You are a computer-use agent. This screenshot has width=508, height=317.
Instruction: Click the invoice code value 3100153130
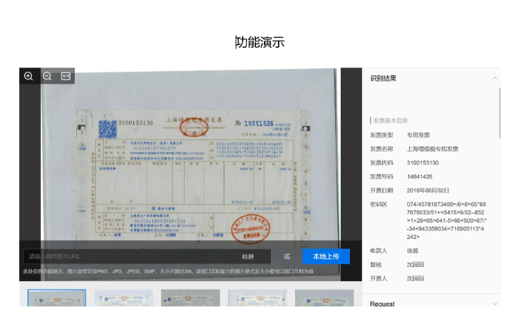[423, 163]
